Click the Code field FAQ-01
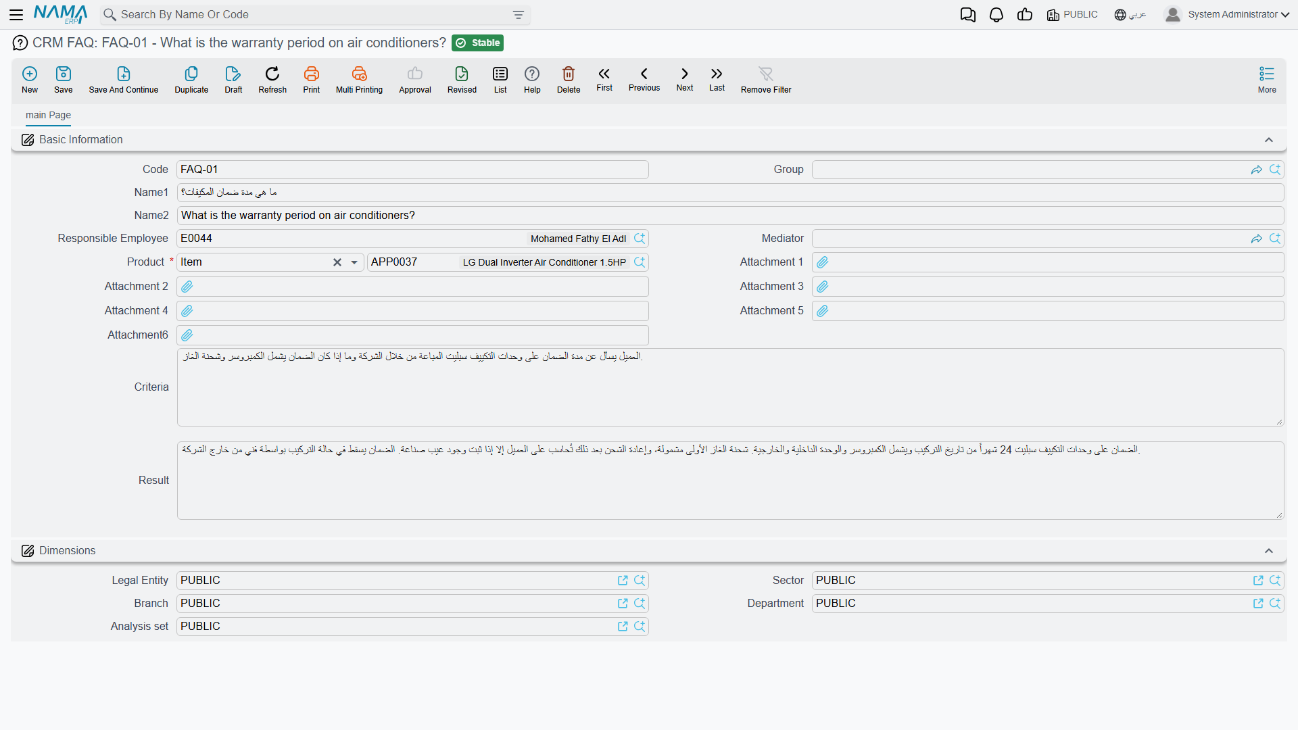The image size is (1298, 730). tap(412, 170)
